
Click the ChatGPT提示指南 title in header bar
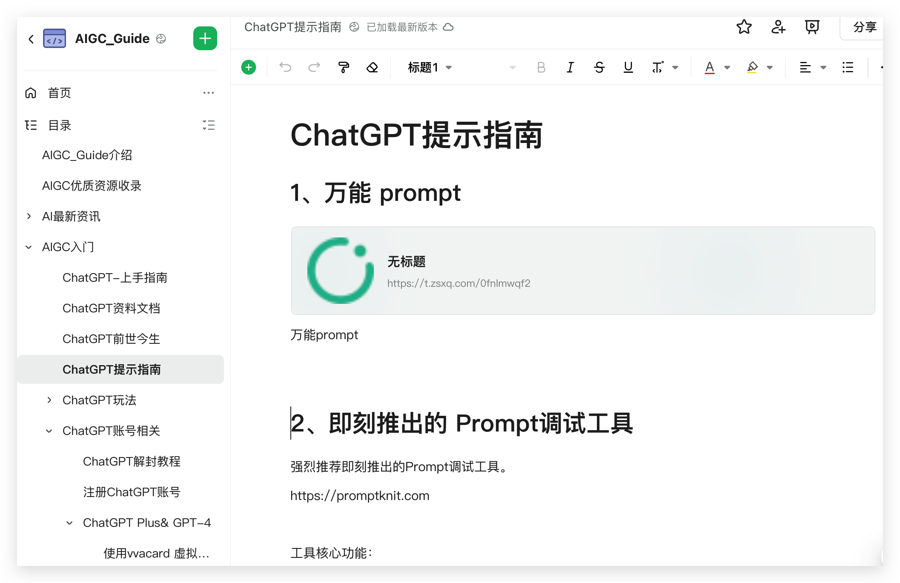click(x=292, y=27)
